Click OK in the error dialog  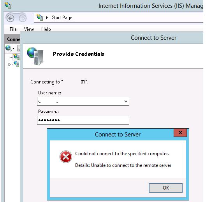point(166,188)
